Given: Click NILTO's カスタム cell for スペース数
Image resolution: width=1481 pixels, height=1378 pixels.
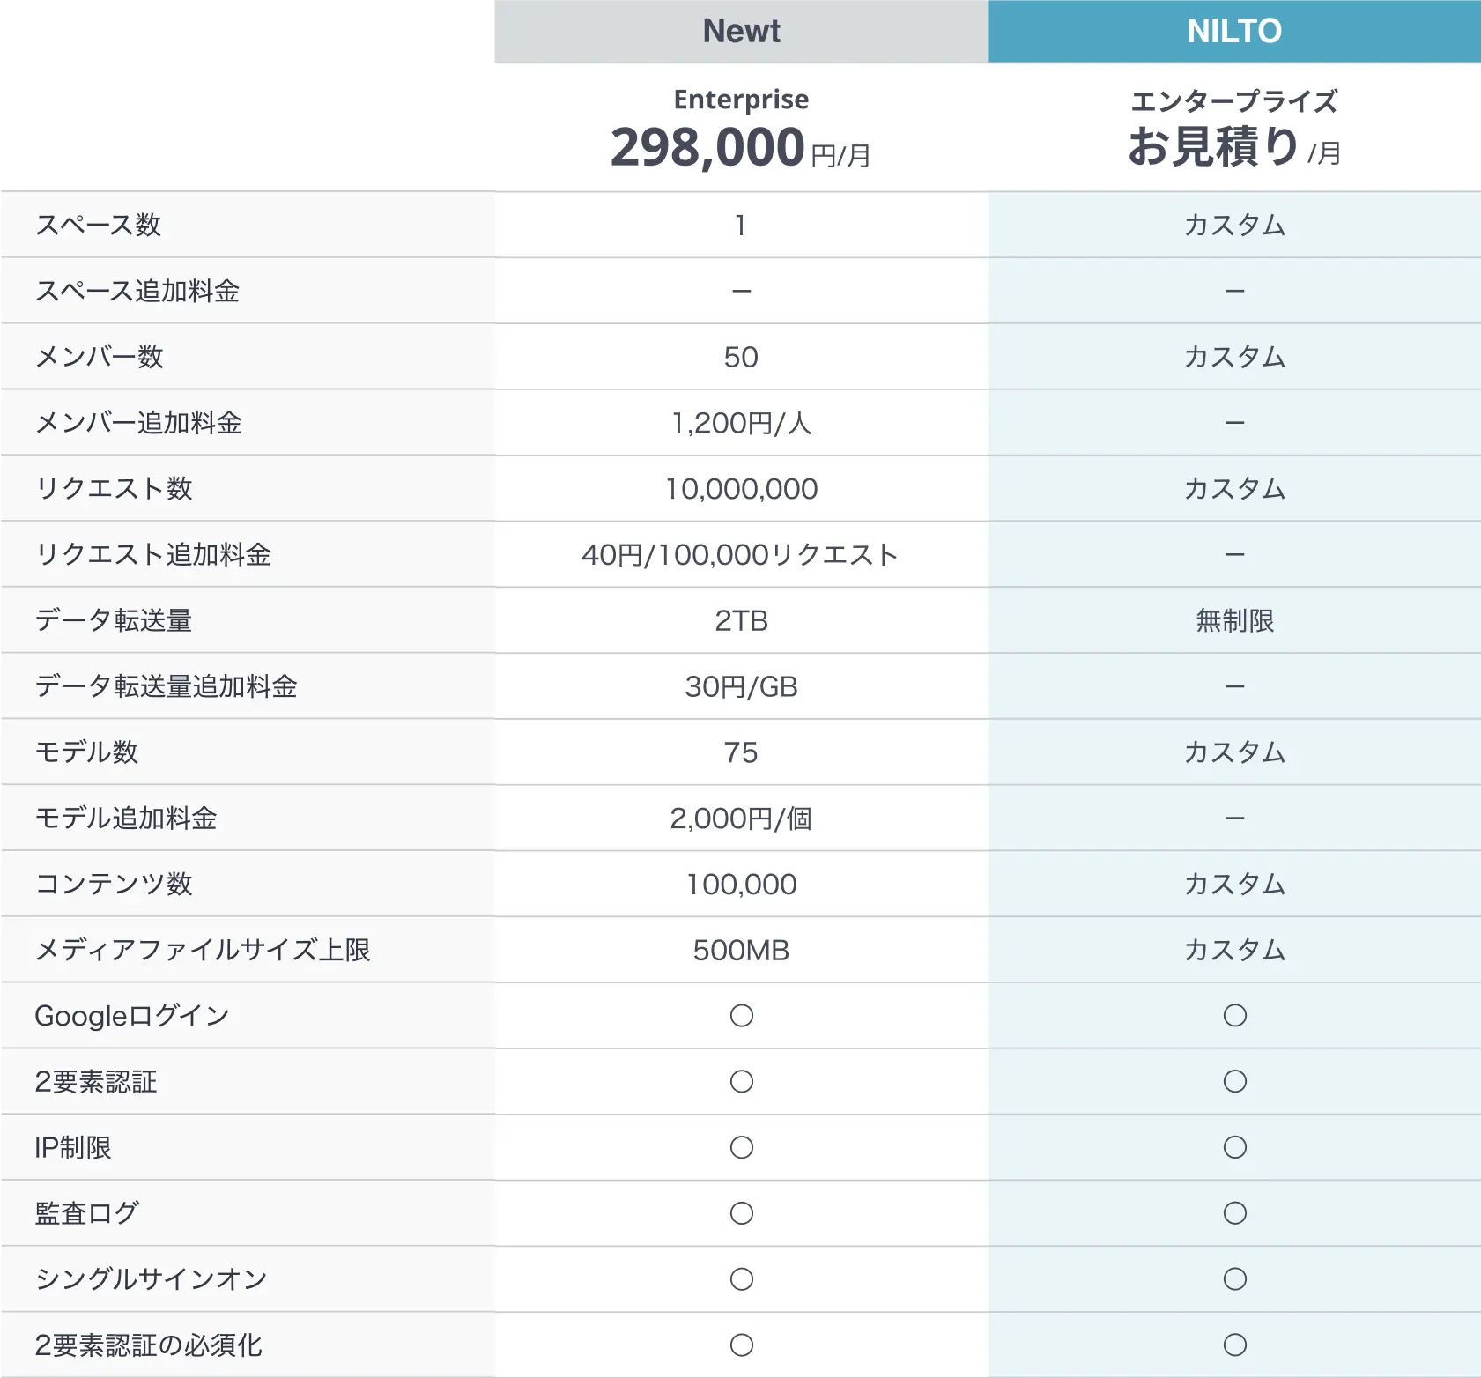Looking at the screenshot, I should (x=1234, y=225).
